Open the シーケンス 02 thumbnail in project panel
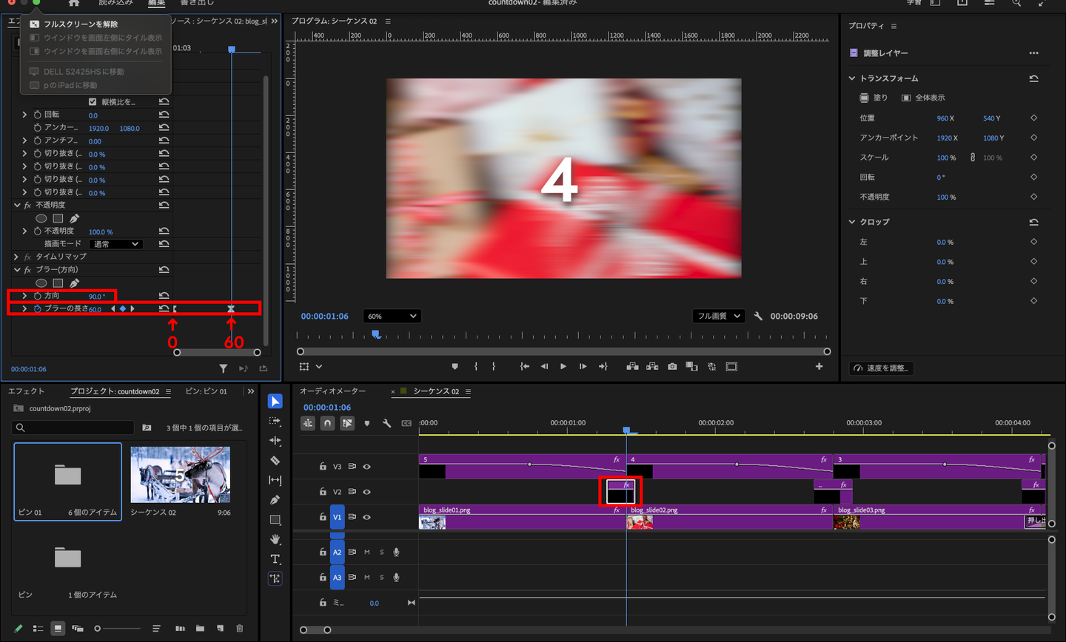The width and height of the screenshot is (1066, 642). click(x=180, y=475)
